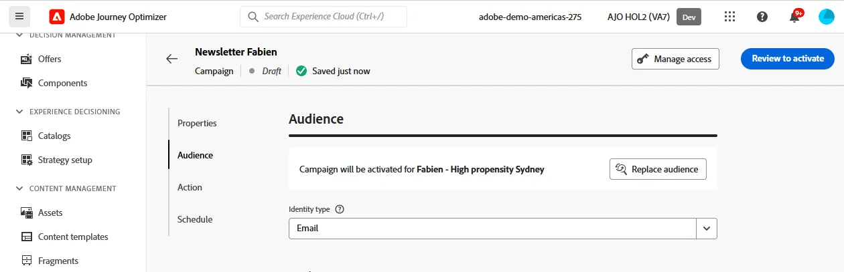Open Components in the sidebar
The image size is (844, 272).
pos(63,83)
